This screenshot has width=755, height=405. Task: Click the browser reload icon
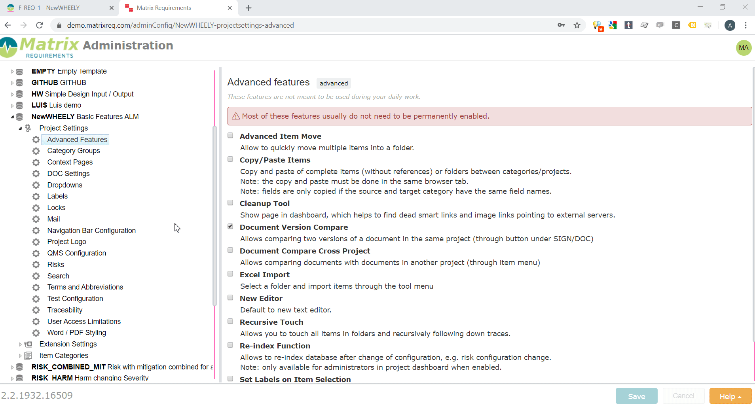[39, 25]
